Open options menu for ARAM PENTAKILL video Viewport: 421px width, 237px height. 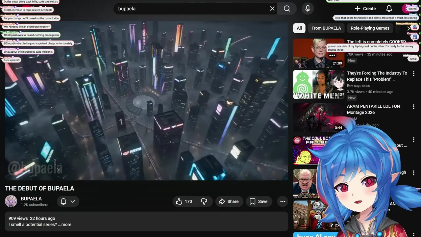(x=413, y=107)
